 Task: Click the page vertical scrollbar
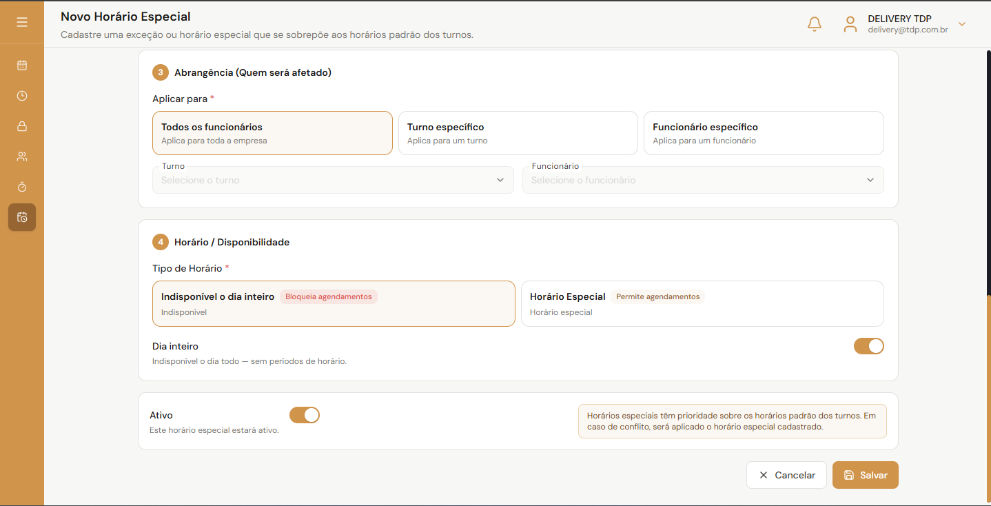click(988, 276)
